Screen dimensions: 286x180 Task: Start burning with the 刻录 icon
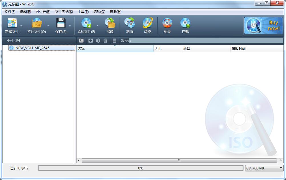point(167,23)
